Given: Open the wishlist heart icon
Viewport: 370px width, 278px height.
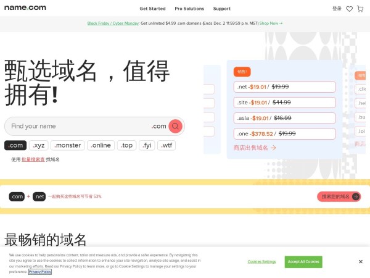Looking at the screenshot, I should [349, 9].
